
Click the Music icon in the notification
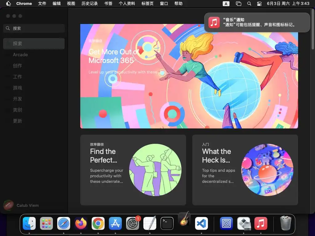(214, 22)
